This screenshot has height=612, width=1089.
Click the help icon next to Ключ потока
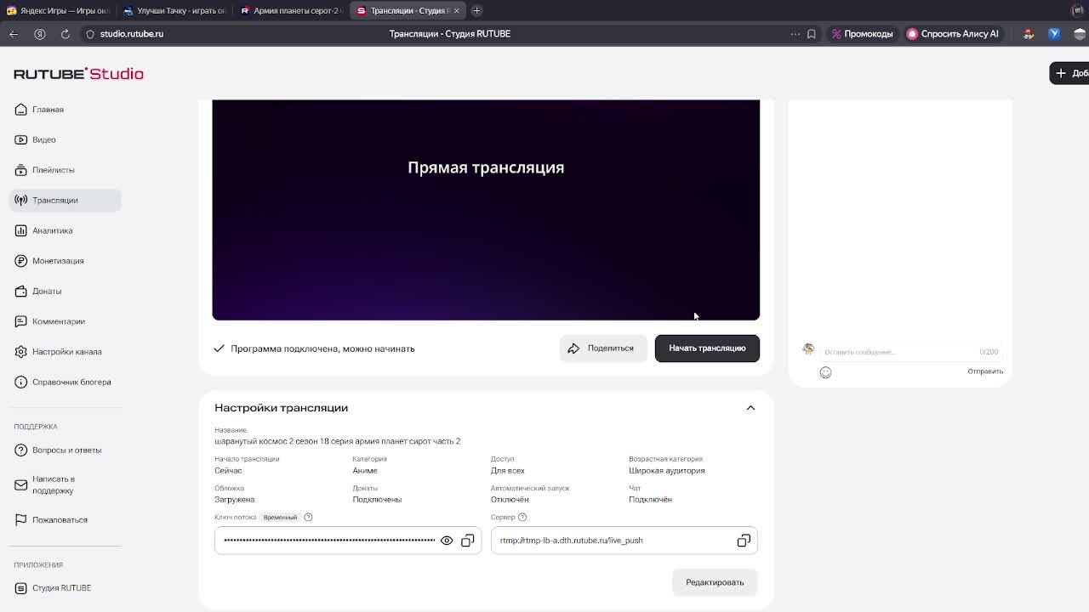click(x=308, y=517)
